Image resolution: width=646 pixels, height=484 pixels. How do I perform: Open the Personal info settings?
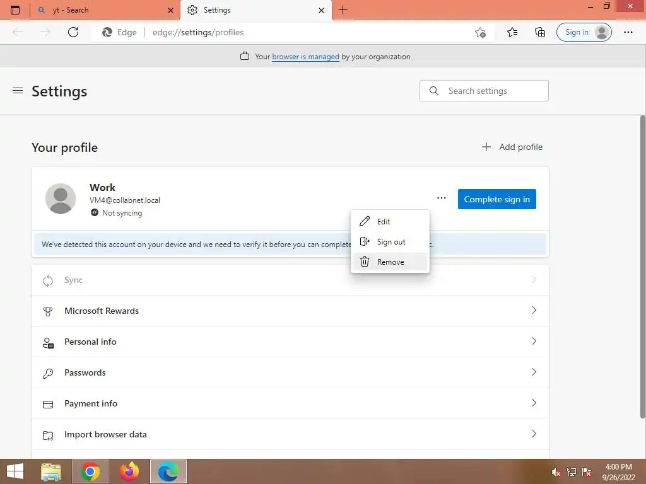point(290,342)
